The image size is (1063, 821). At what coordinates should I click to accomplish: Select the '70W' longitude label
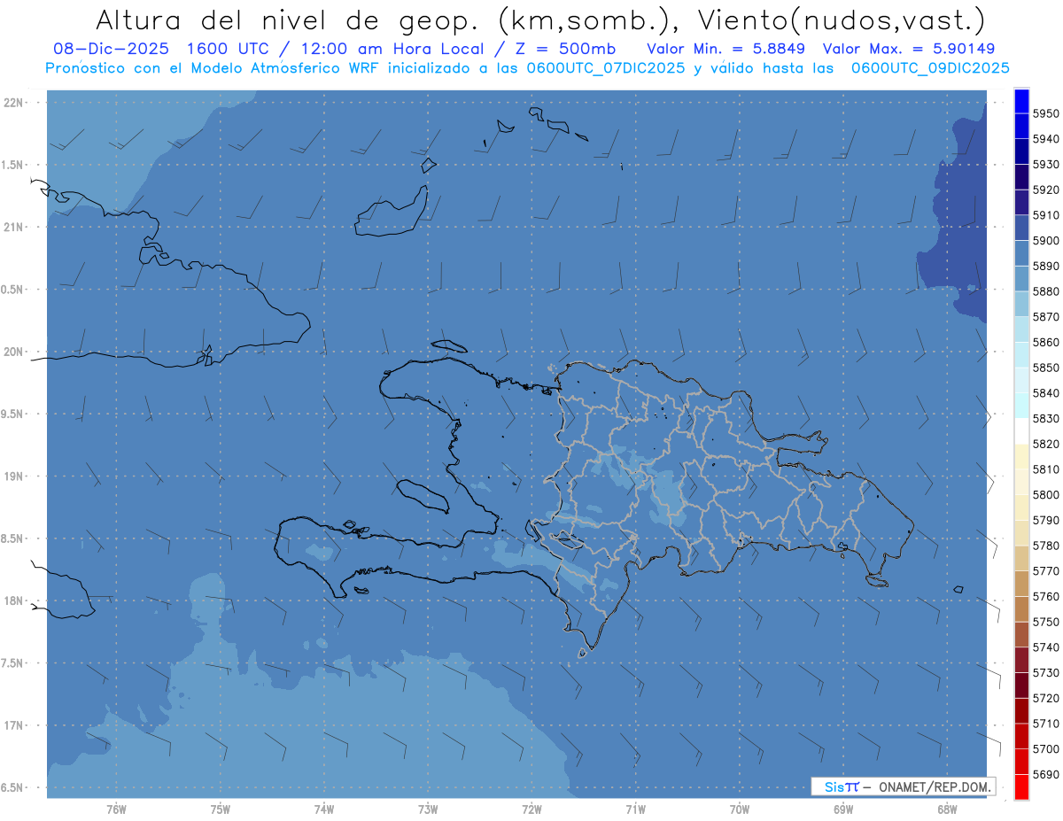point(740,809)
